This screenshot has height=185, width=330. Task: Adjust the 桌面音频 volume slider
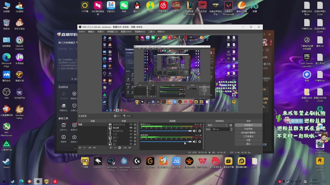click(x=166, y=141)
